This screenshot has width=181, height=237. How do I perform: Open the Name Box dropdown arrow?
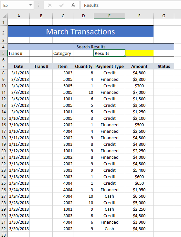pos(30,5)
